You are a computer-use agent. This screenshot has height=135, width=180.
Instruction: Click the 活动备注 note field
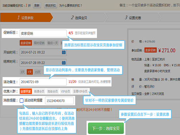pos(43,82)
